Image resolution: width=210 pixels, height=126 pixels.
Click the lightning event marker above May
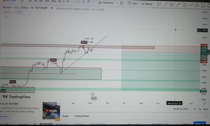tap(93, 94)
